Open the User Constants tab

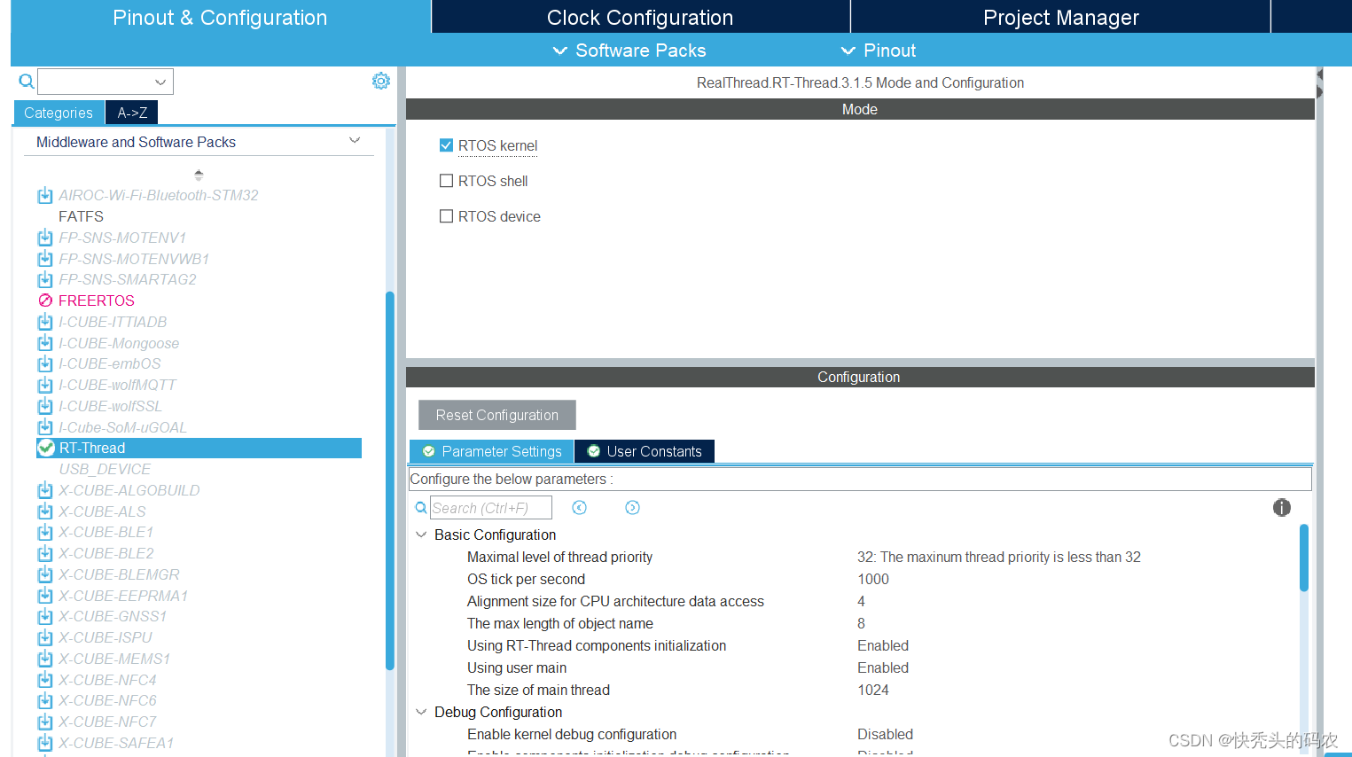(x=645, y=451)
